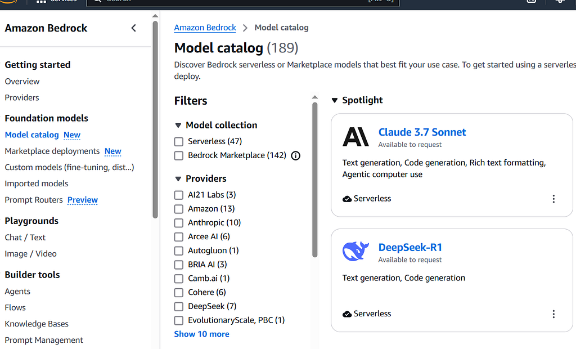Click the filters panel scrollbar thumb

click(315, 180)
